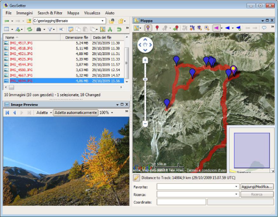The image size is (278, 217).
Task: Click the funnel filter icon
Action: coord(50,29)
